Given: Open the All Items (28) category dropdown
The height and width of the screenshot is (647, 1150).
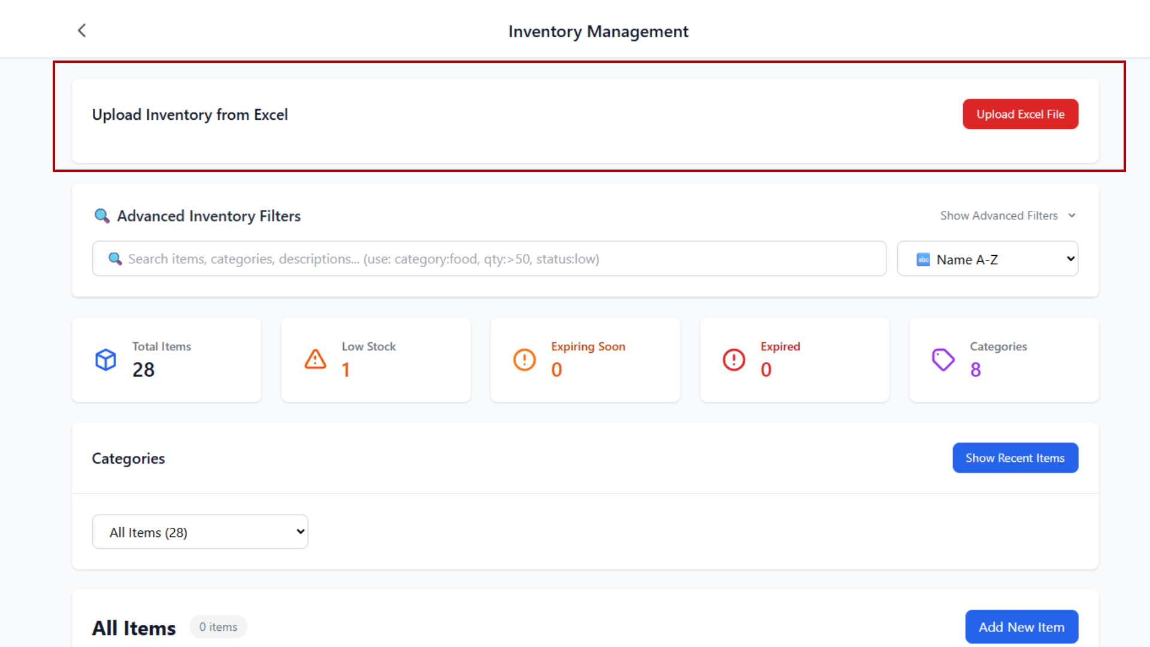Looking at the screenshot, I should coord(200,531).
